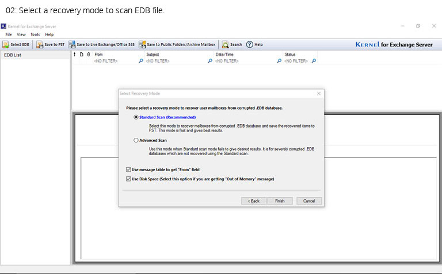
Task: Click the Kernel app icon in title bar
Action: [x=3, y=26]
